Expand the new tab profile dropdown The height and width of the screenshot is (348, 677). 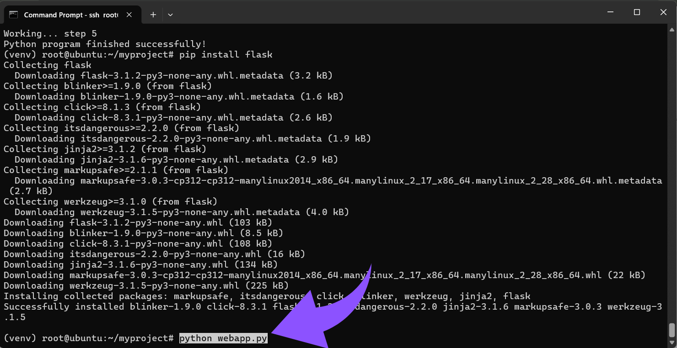[x=170, y=15]
